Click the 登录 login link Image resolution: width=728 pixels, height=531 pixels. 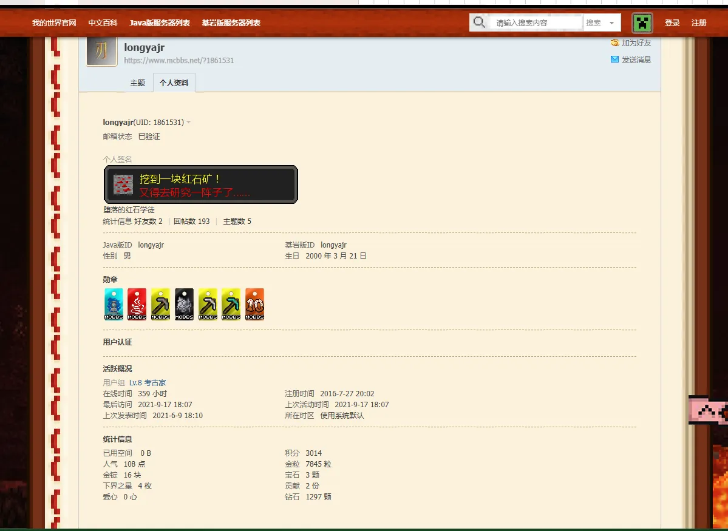point(672,22)
